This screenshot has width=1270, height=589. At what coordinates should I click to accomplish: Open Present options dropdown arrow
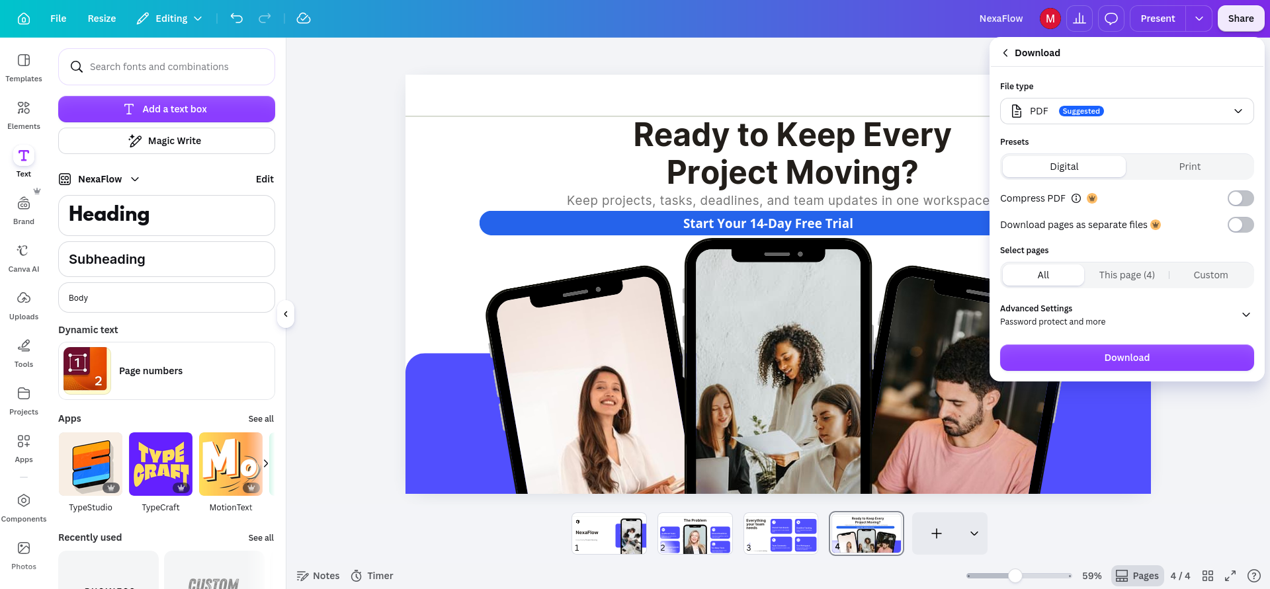(1199, 19)
